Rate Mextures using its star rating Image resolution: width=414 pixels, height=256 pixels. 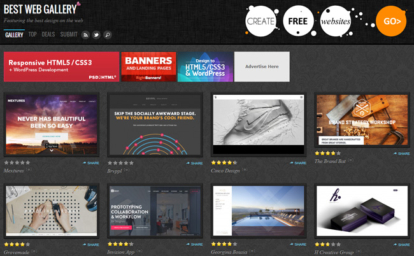(x=17, y=163)
